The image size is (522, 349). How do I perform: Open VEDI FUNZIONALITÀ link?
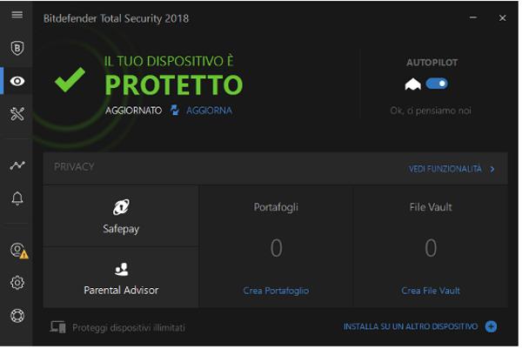pos(445,169)
